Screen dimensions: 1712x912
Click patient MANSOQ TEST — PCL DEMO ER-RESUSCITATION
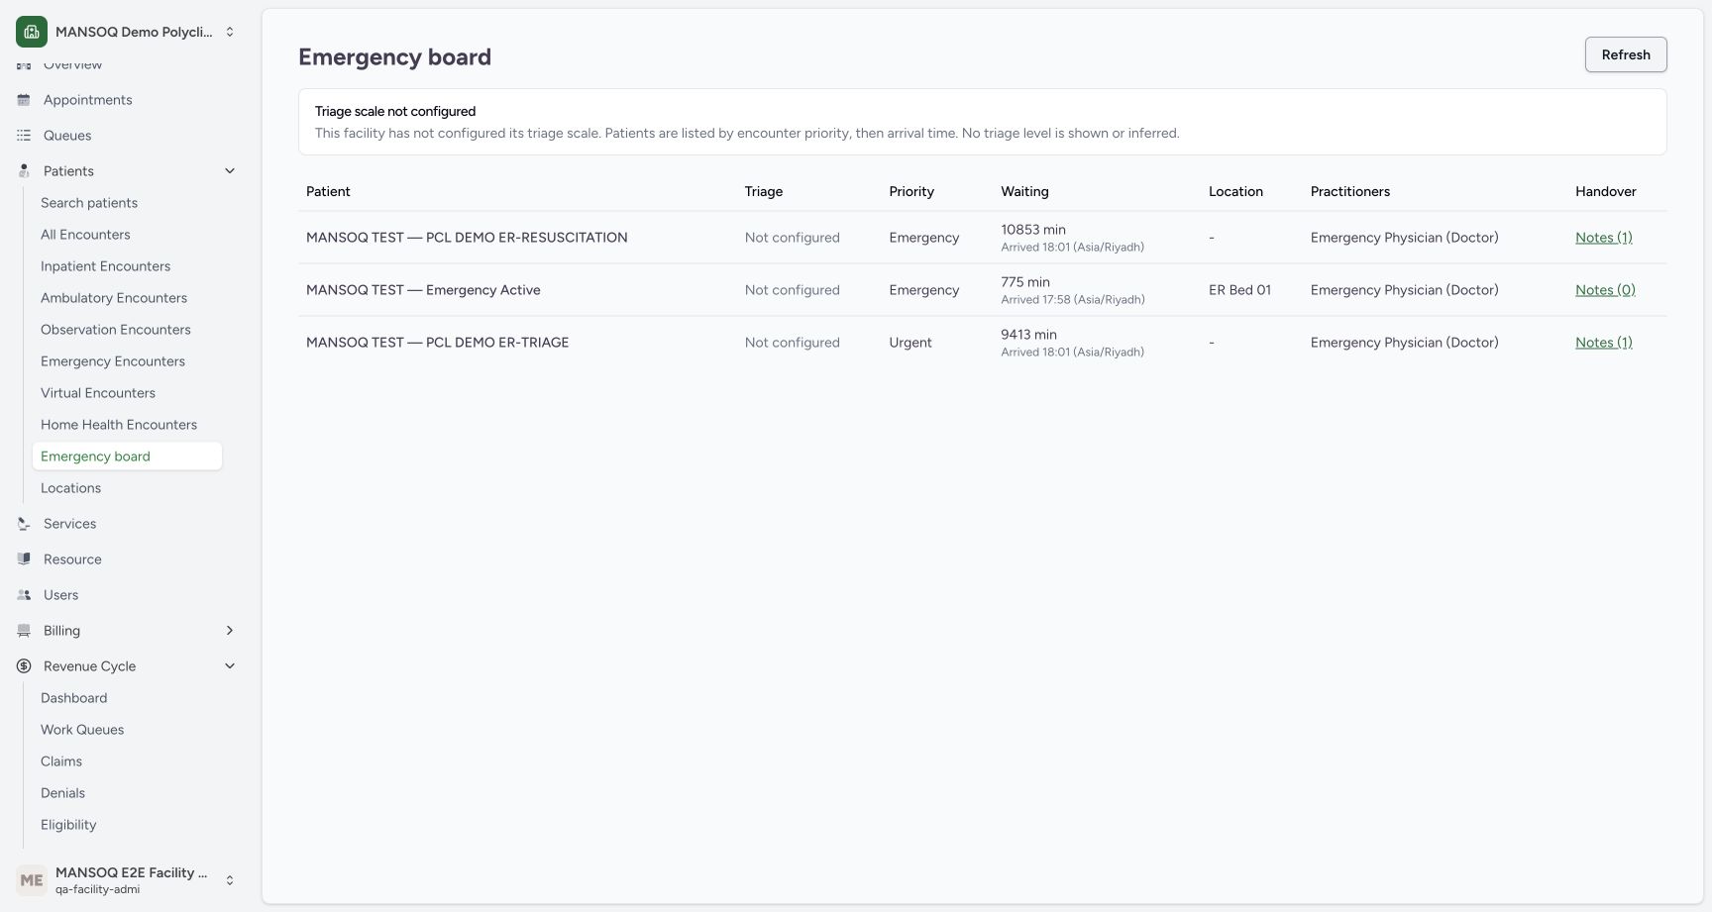click(x=467, y=238)
